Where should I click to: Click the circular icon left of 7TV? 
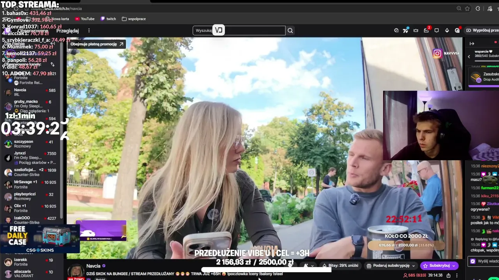point(396,30)
